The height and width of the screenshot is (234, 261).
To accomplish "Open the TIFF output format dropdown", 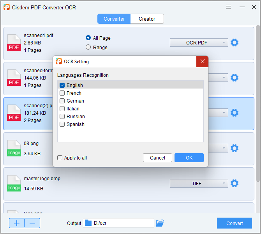I will point(199,183).
